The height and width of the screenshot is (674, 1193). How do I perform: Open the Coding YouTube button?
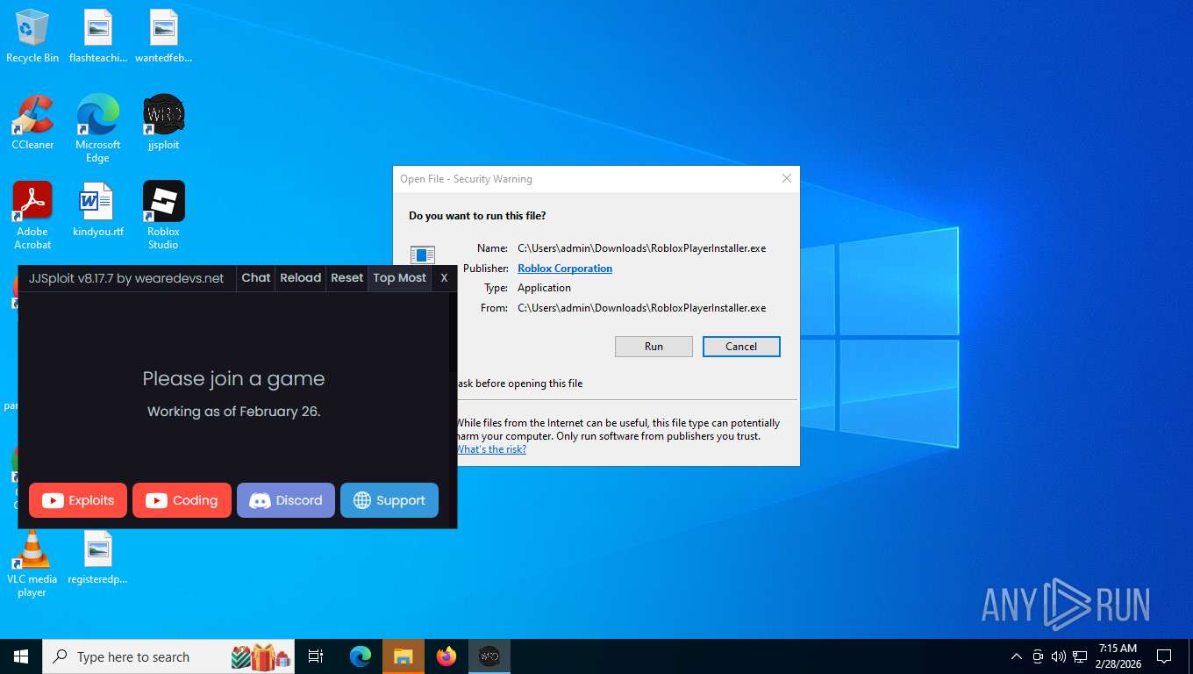182,500
